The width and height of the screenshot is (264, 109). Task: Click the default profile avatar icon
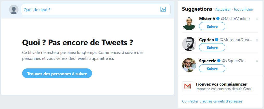coord(14,10)
